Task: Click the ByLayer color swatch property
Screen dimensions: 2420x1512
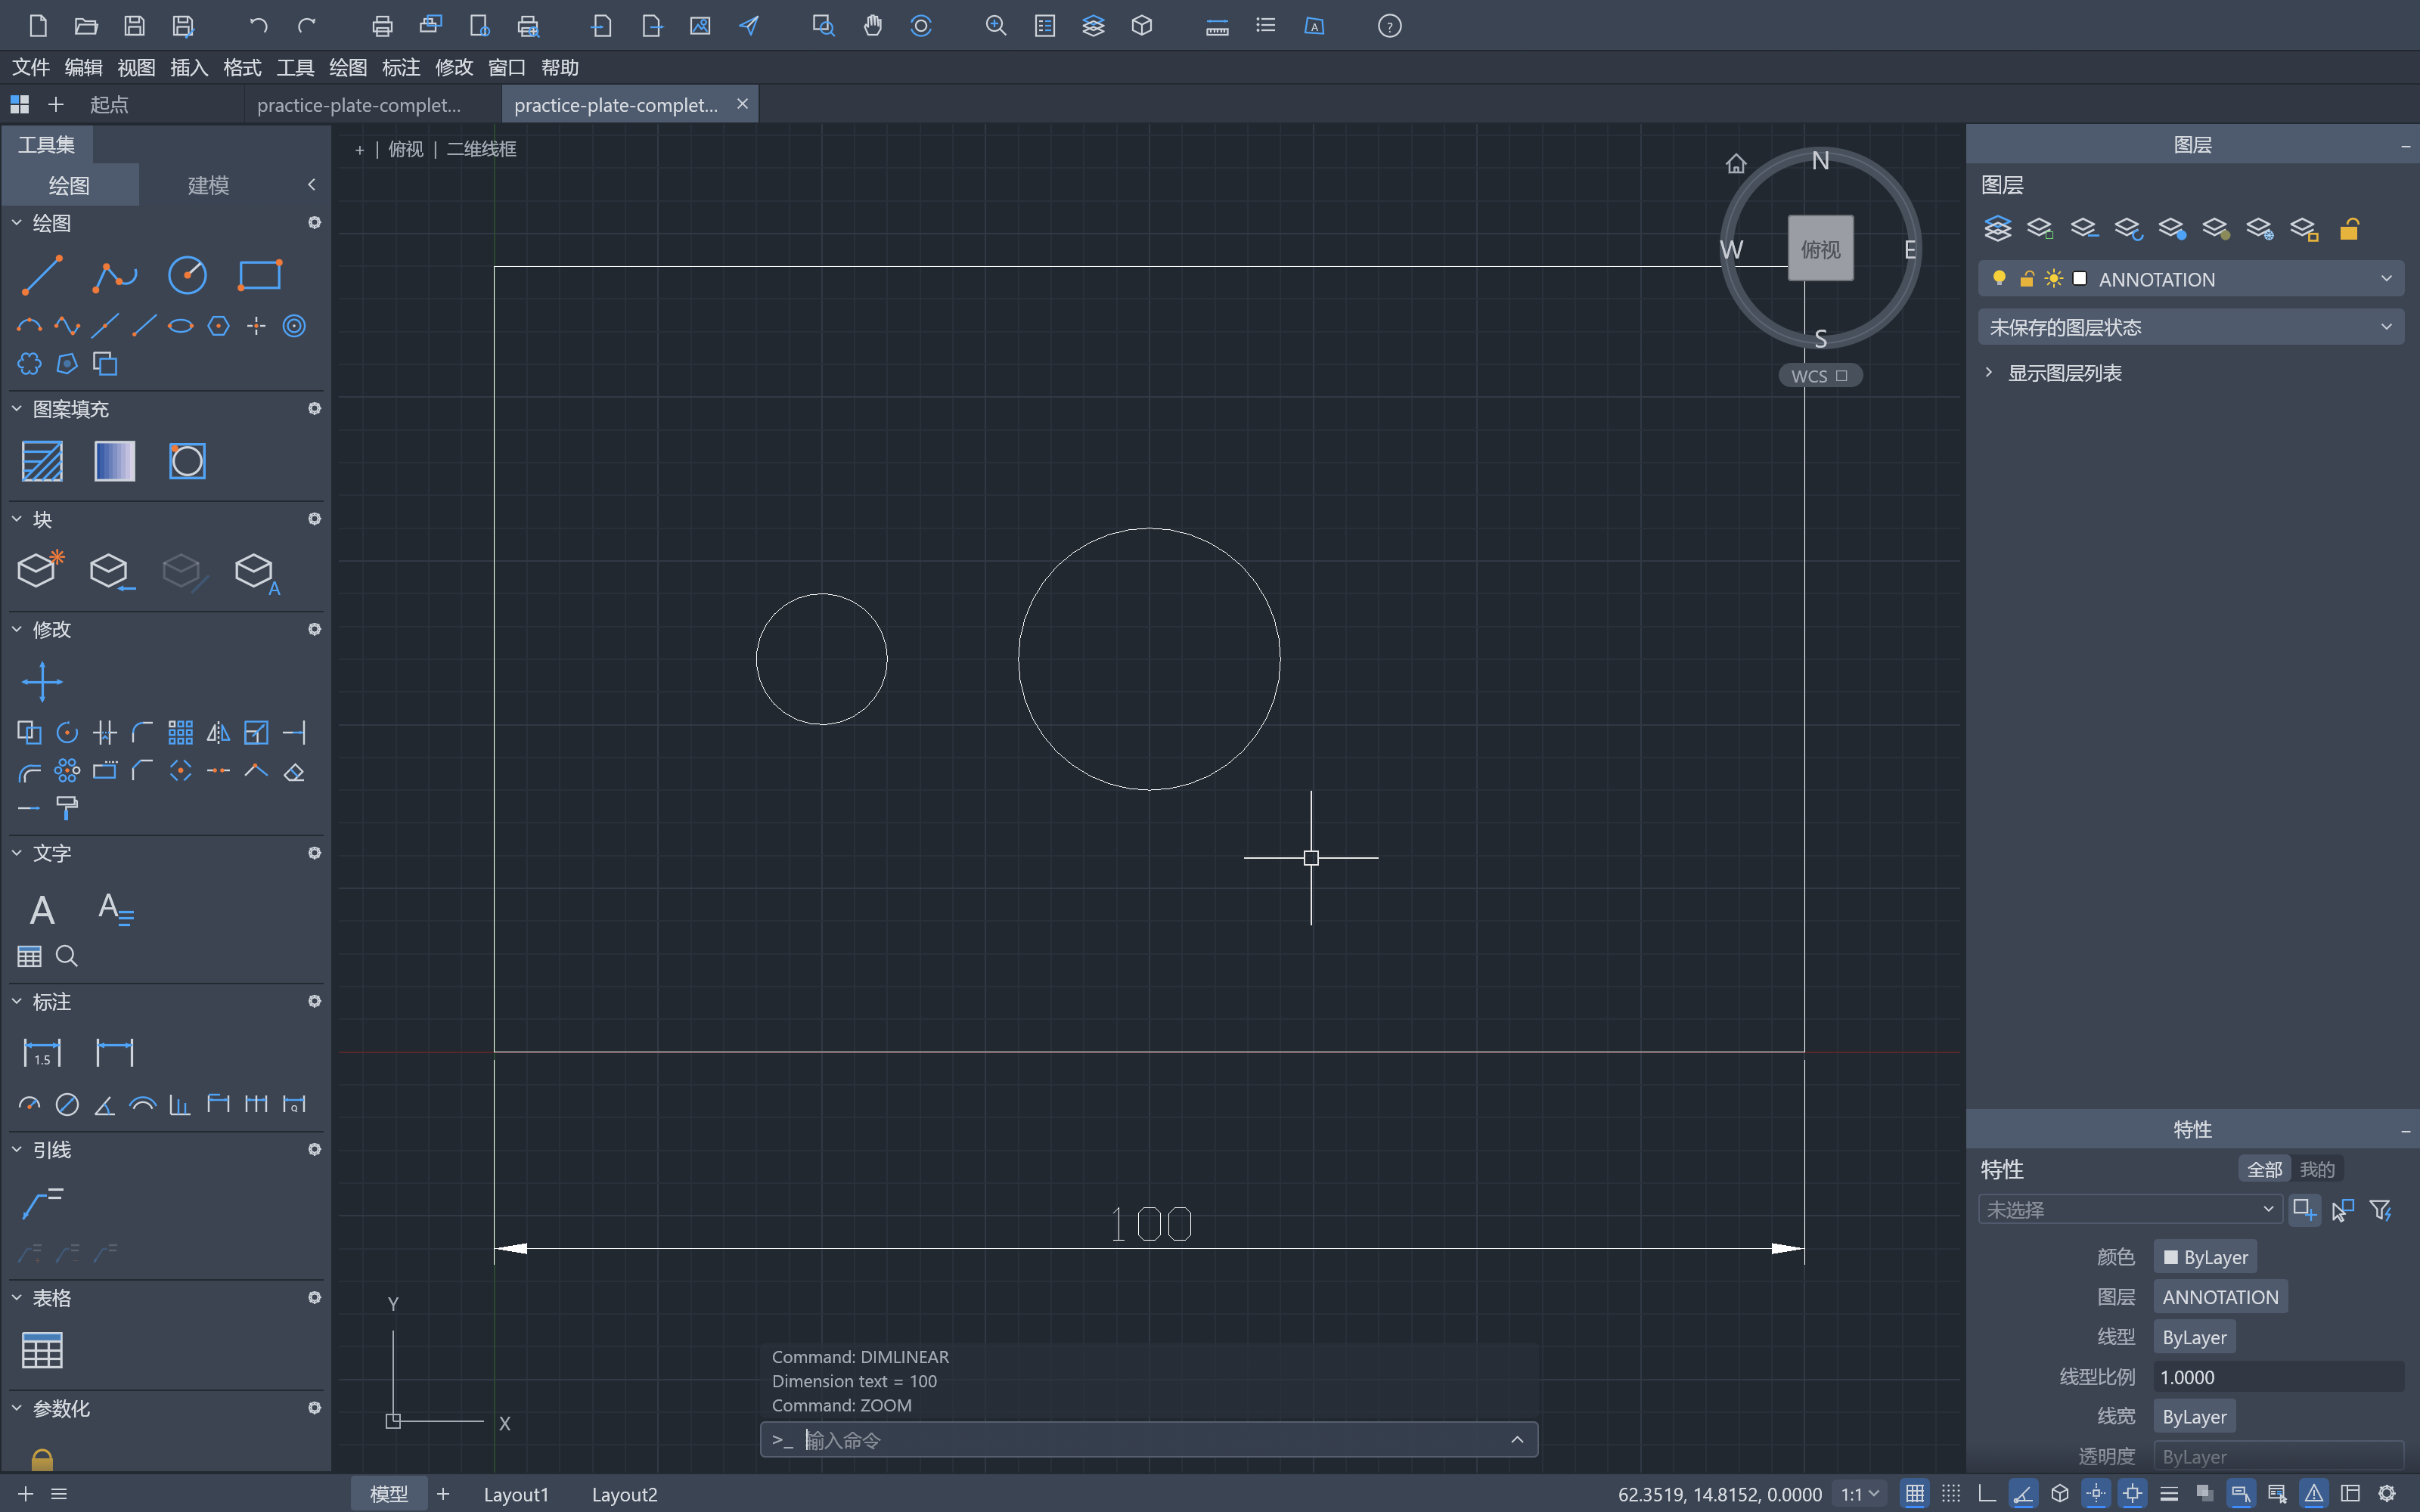Action: click(2205, 1257)
